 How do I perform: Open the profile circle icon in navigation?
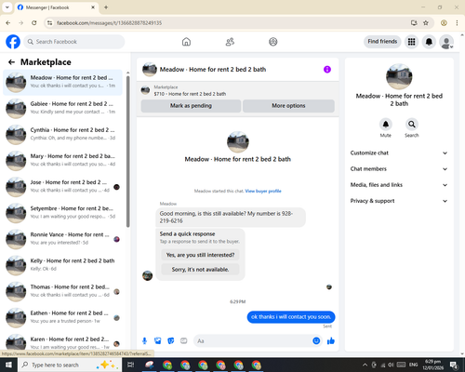pos(273,42)
